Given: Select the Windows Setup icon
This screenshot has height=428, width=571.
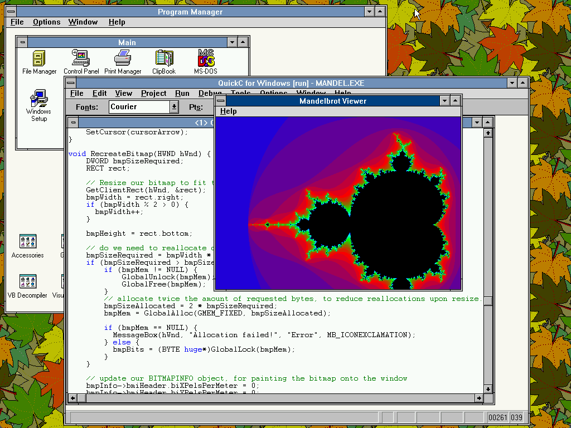Looking at the screenshot, I should (x=39, y=105).
